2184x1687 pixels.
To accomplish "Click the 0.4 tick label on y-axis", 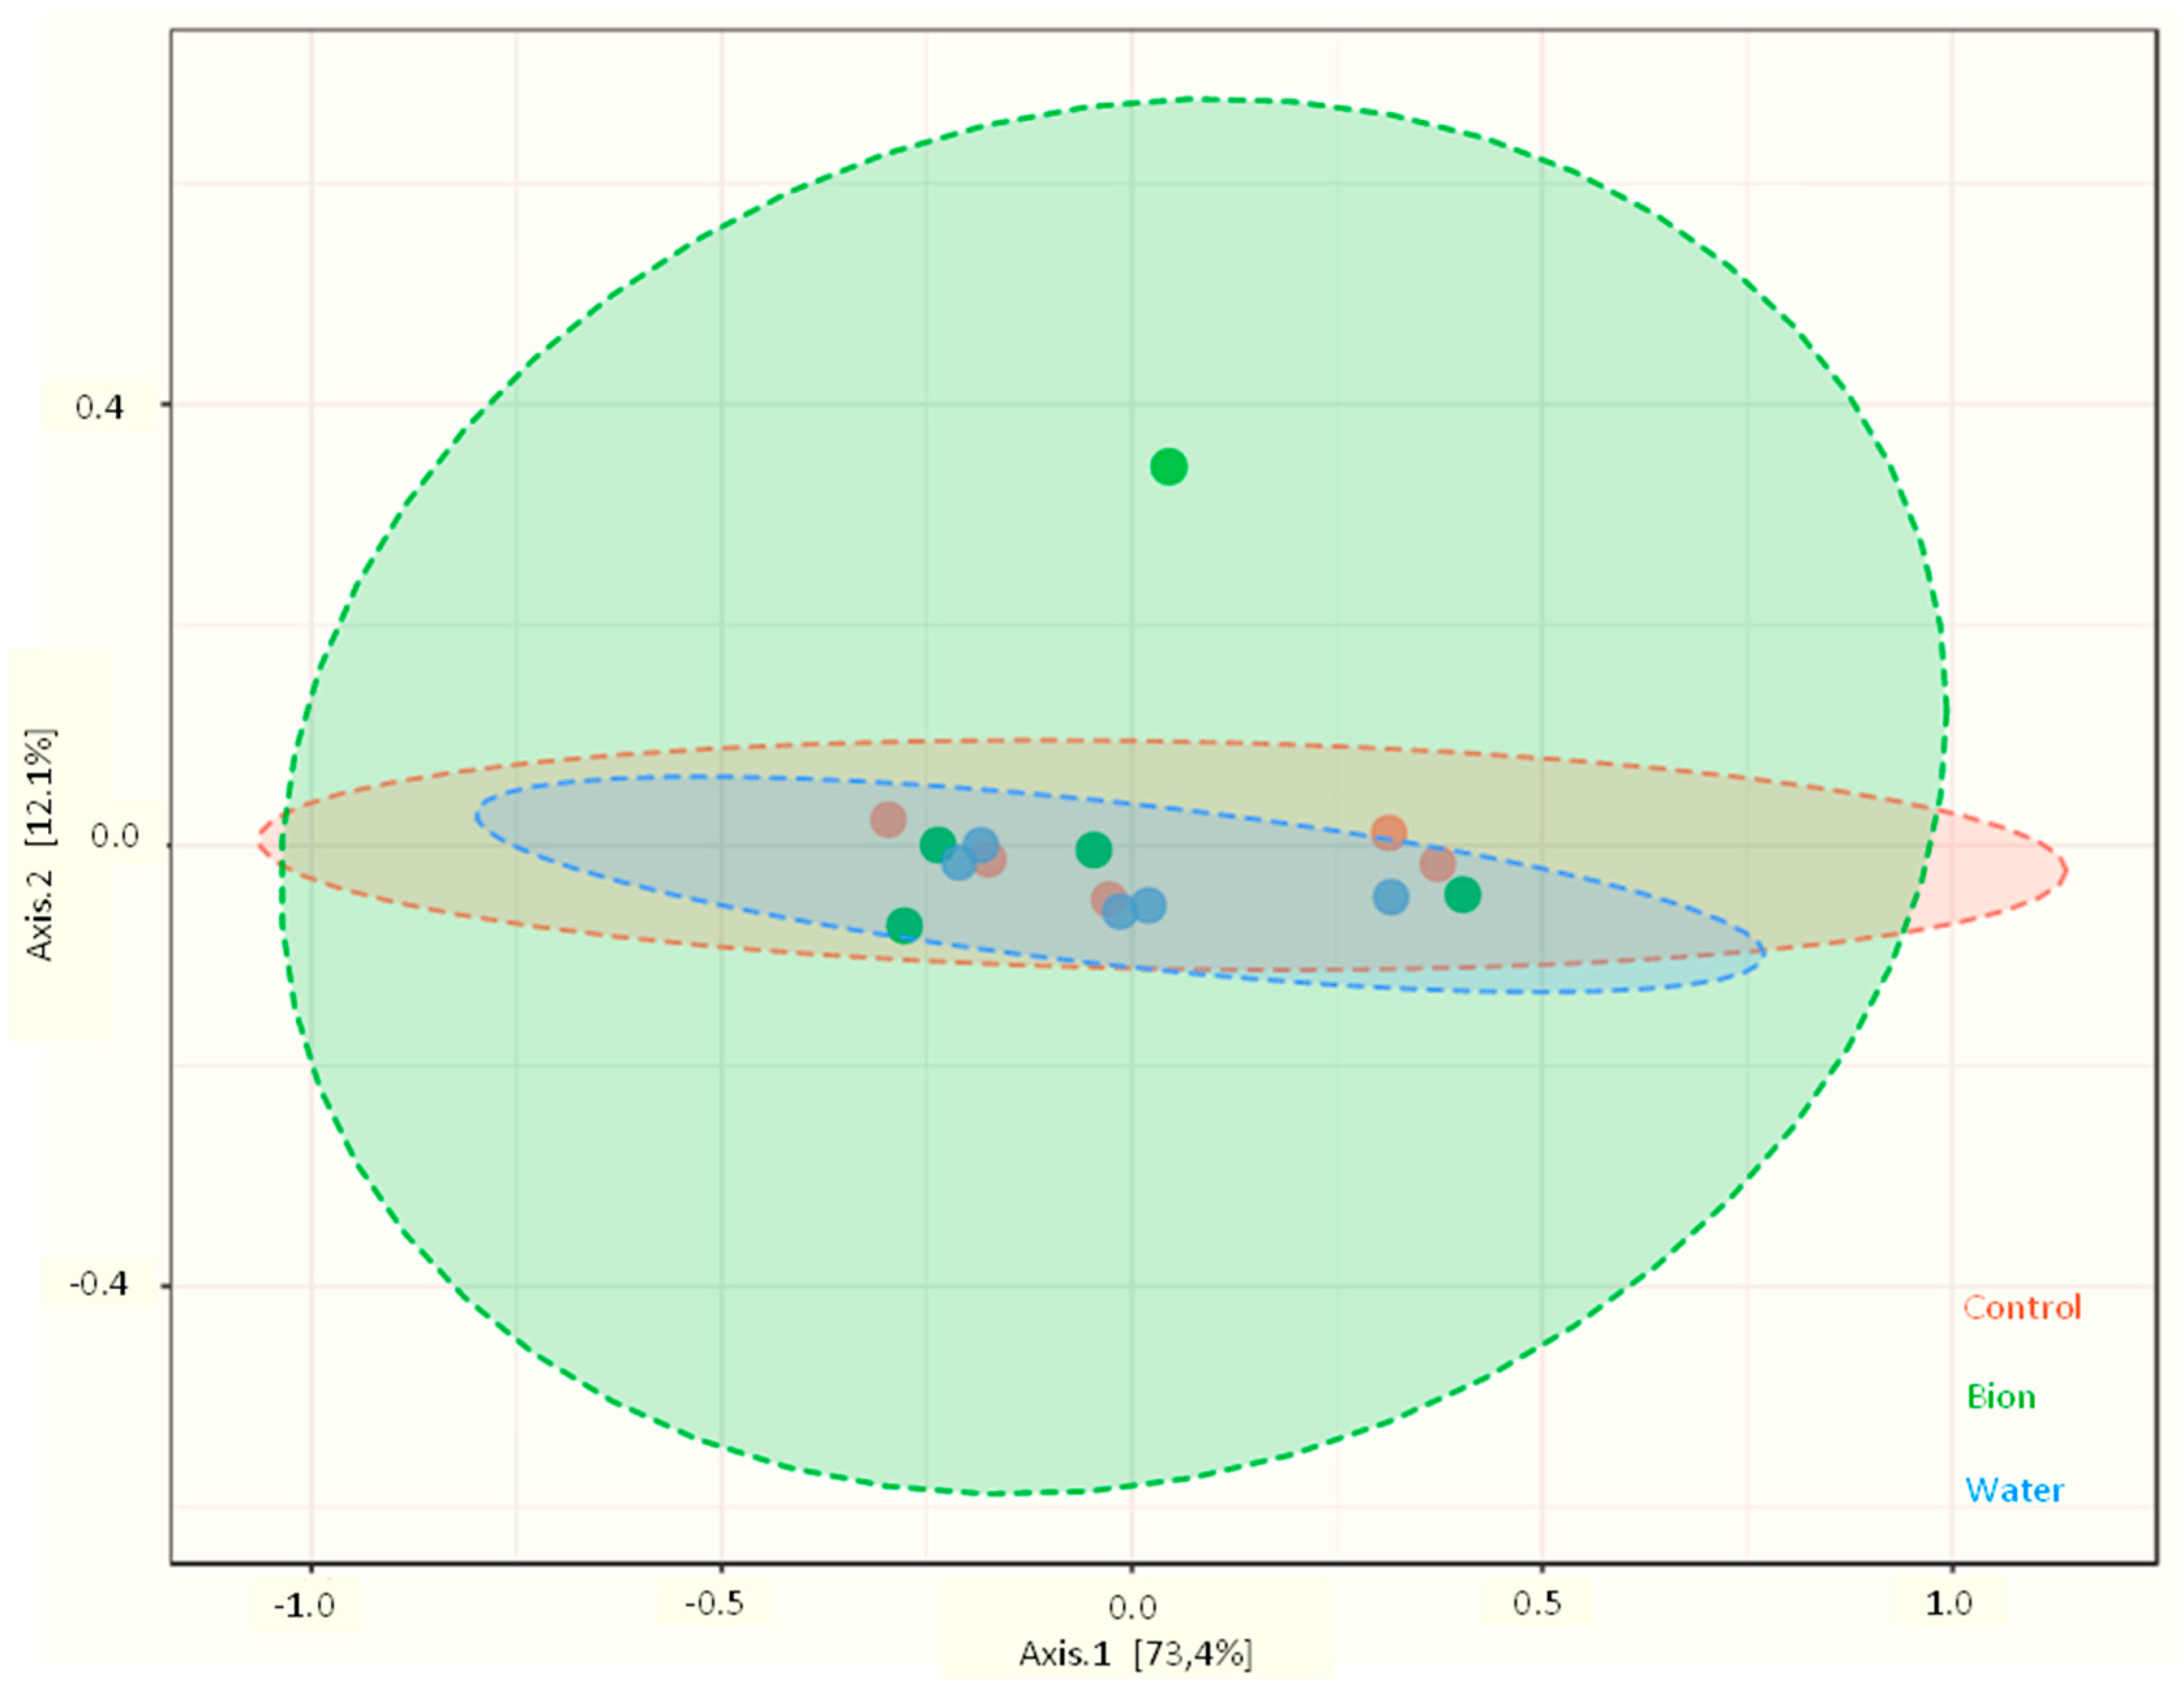I will [99, 407].
